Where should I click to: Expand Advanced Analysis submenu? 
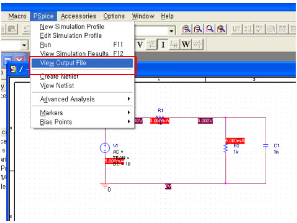coord(82,99)
